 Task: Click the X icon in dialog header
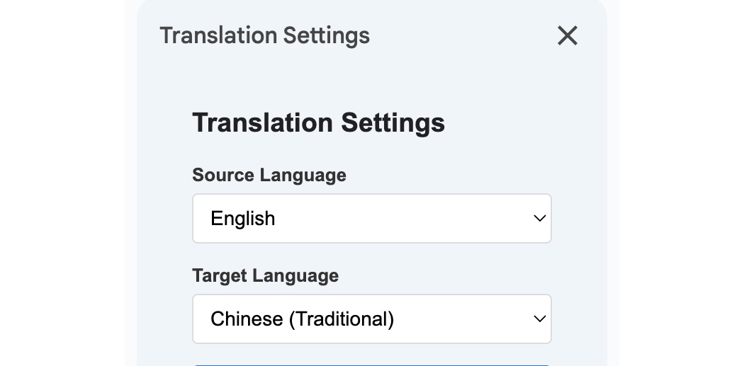pos(567,35)
